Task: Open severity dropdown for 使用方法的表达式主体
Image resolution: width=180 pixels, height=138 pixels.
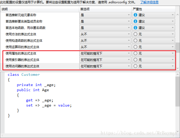Action: click(x=153, y=34)
